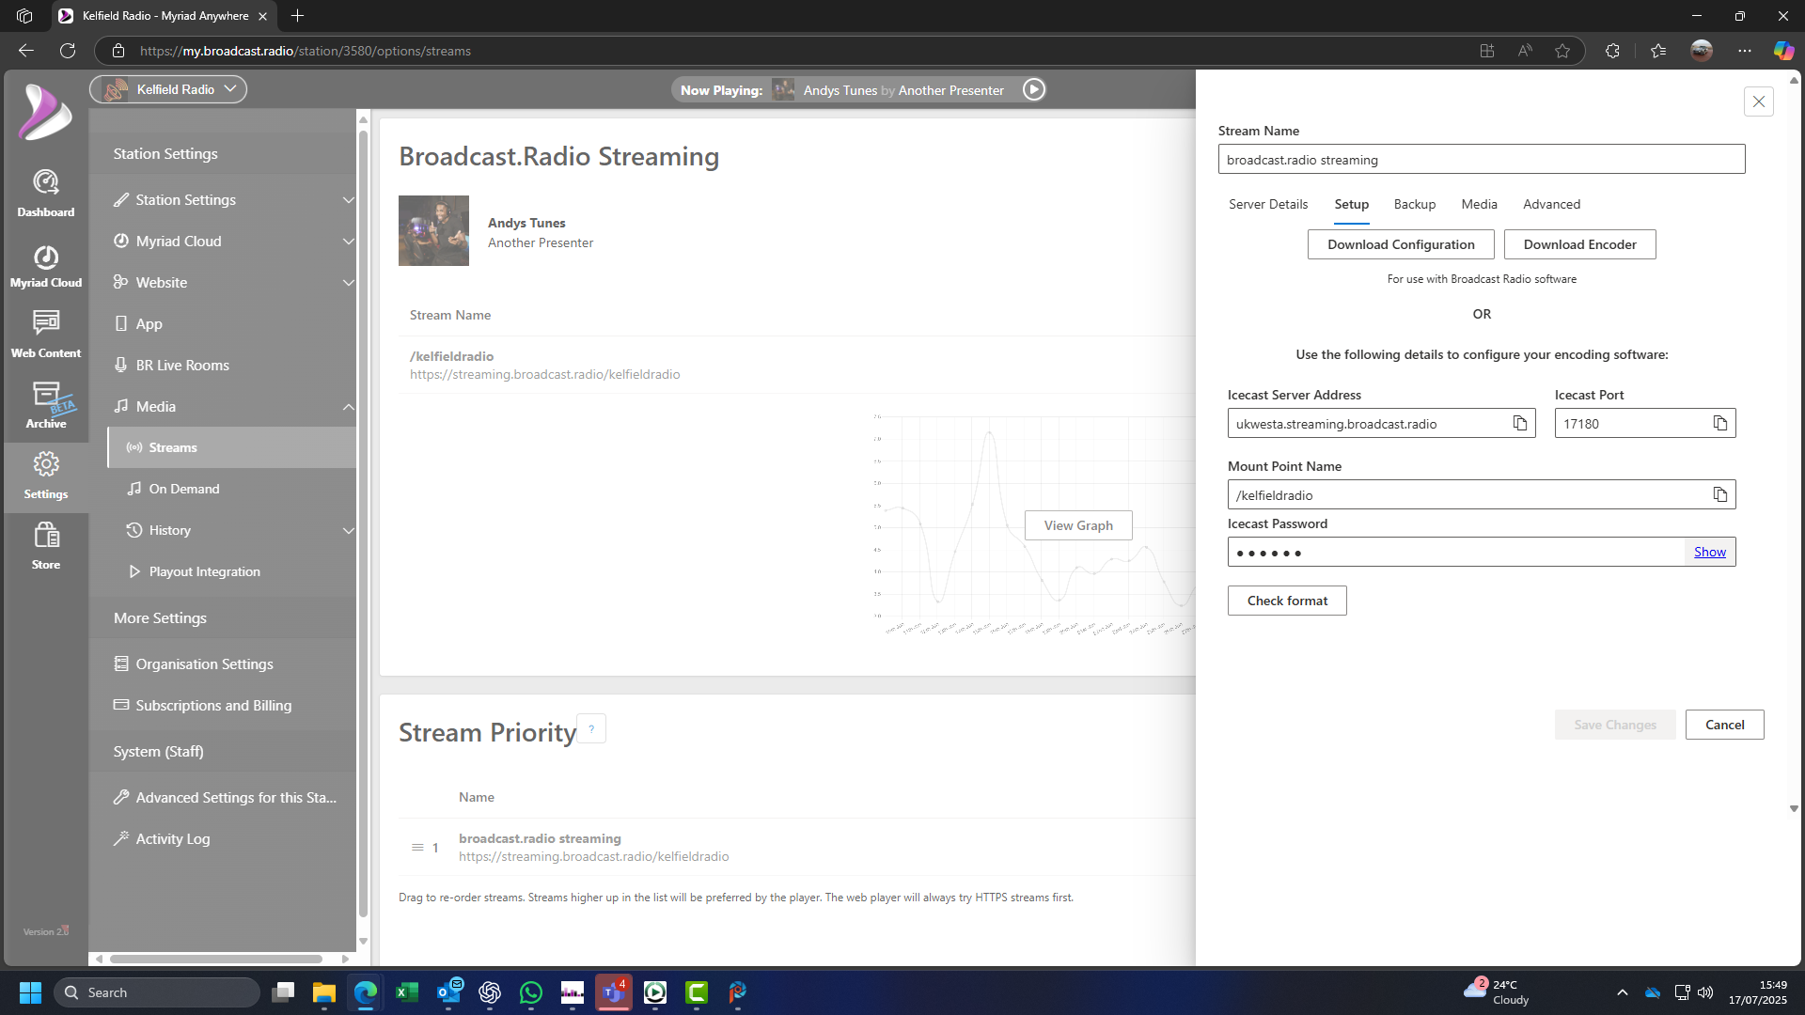Image resolution: width=1805 pixels, height=1015 pixels.
Task: Show the Icecast password
Action: coord(1709,552)
